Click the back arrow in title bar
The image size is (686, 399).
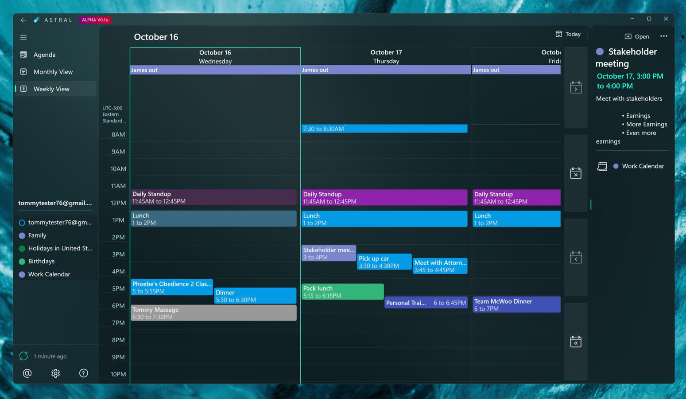(x=23, y=20)
